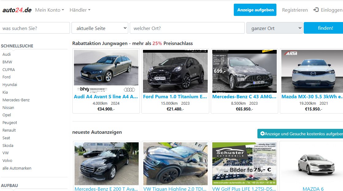343x191 pixels.
Task: Focus the 'was suchen Sie?' search field
Action: [x=35, y=28]
